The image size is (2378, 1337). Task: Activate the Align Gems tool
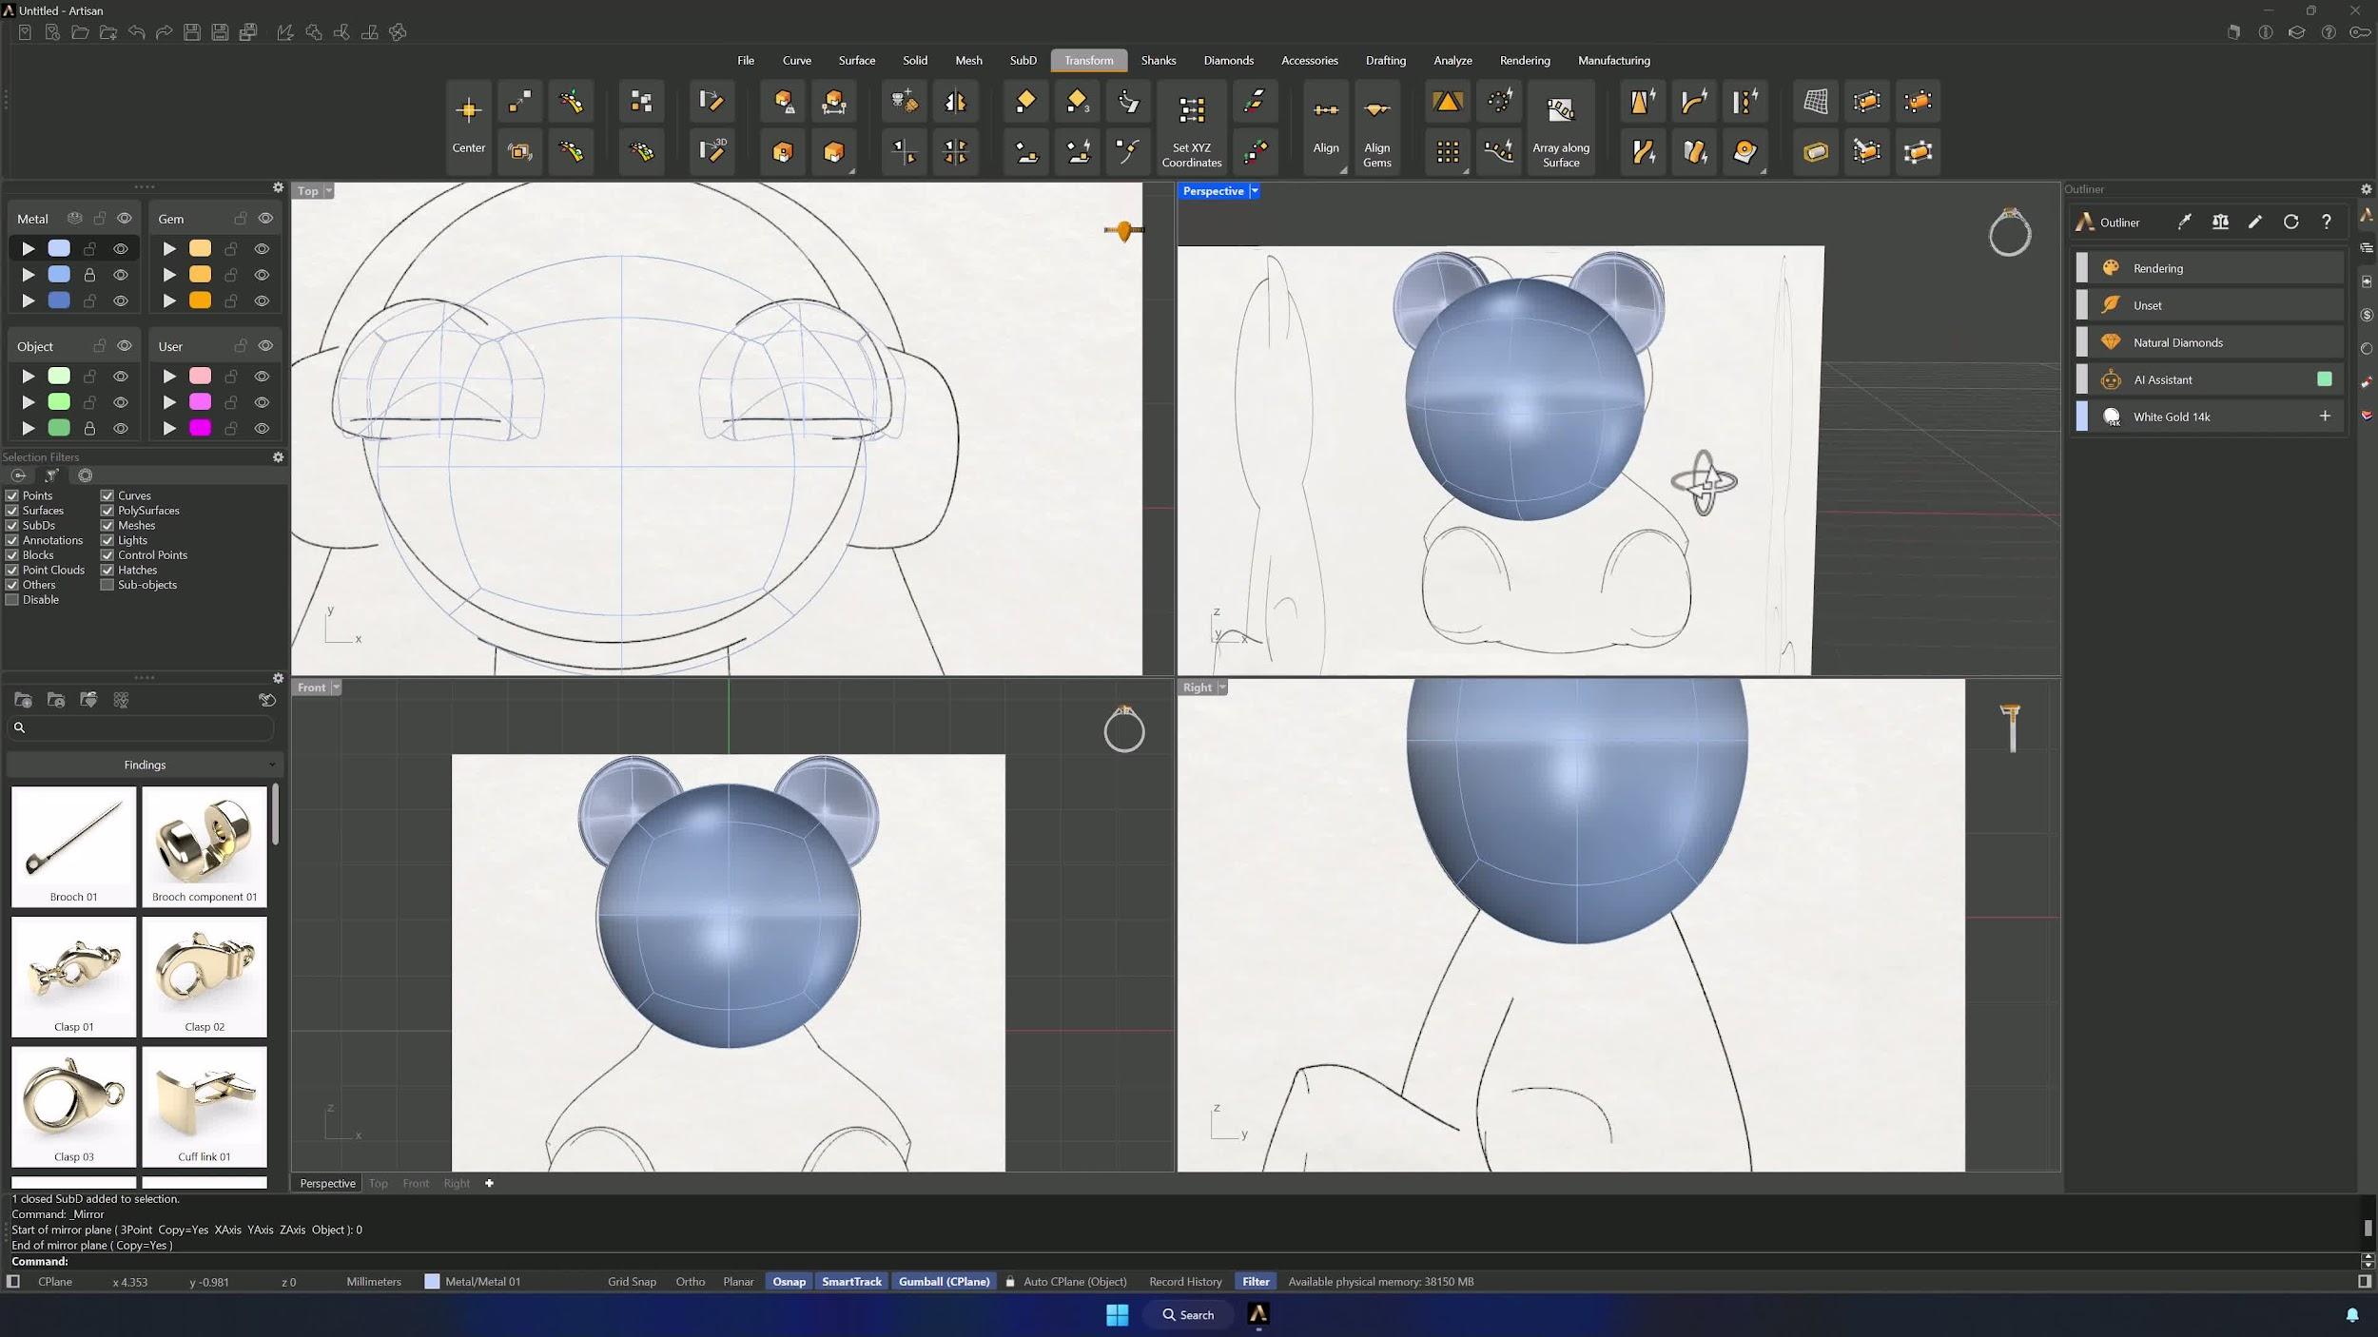click(x=1376, y=126)
